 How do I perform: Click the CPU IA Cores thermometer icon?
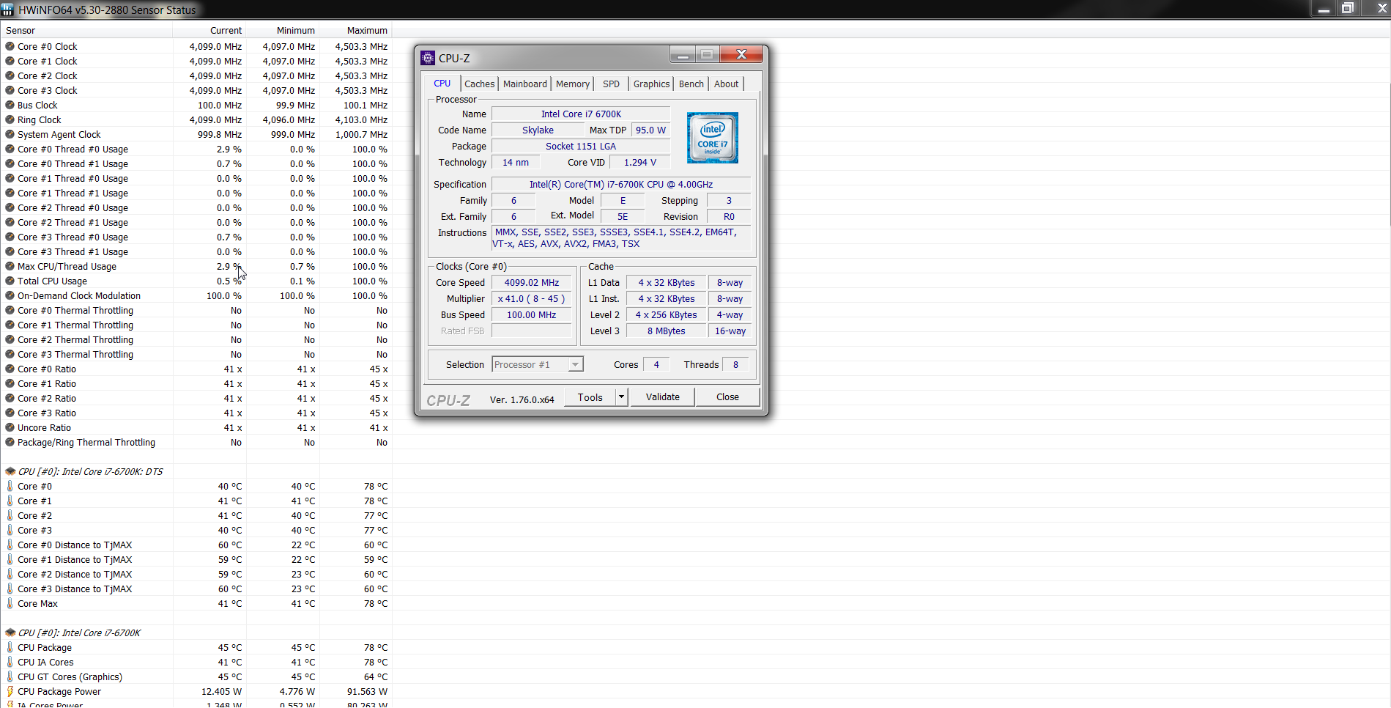coord(10,662)
